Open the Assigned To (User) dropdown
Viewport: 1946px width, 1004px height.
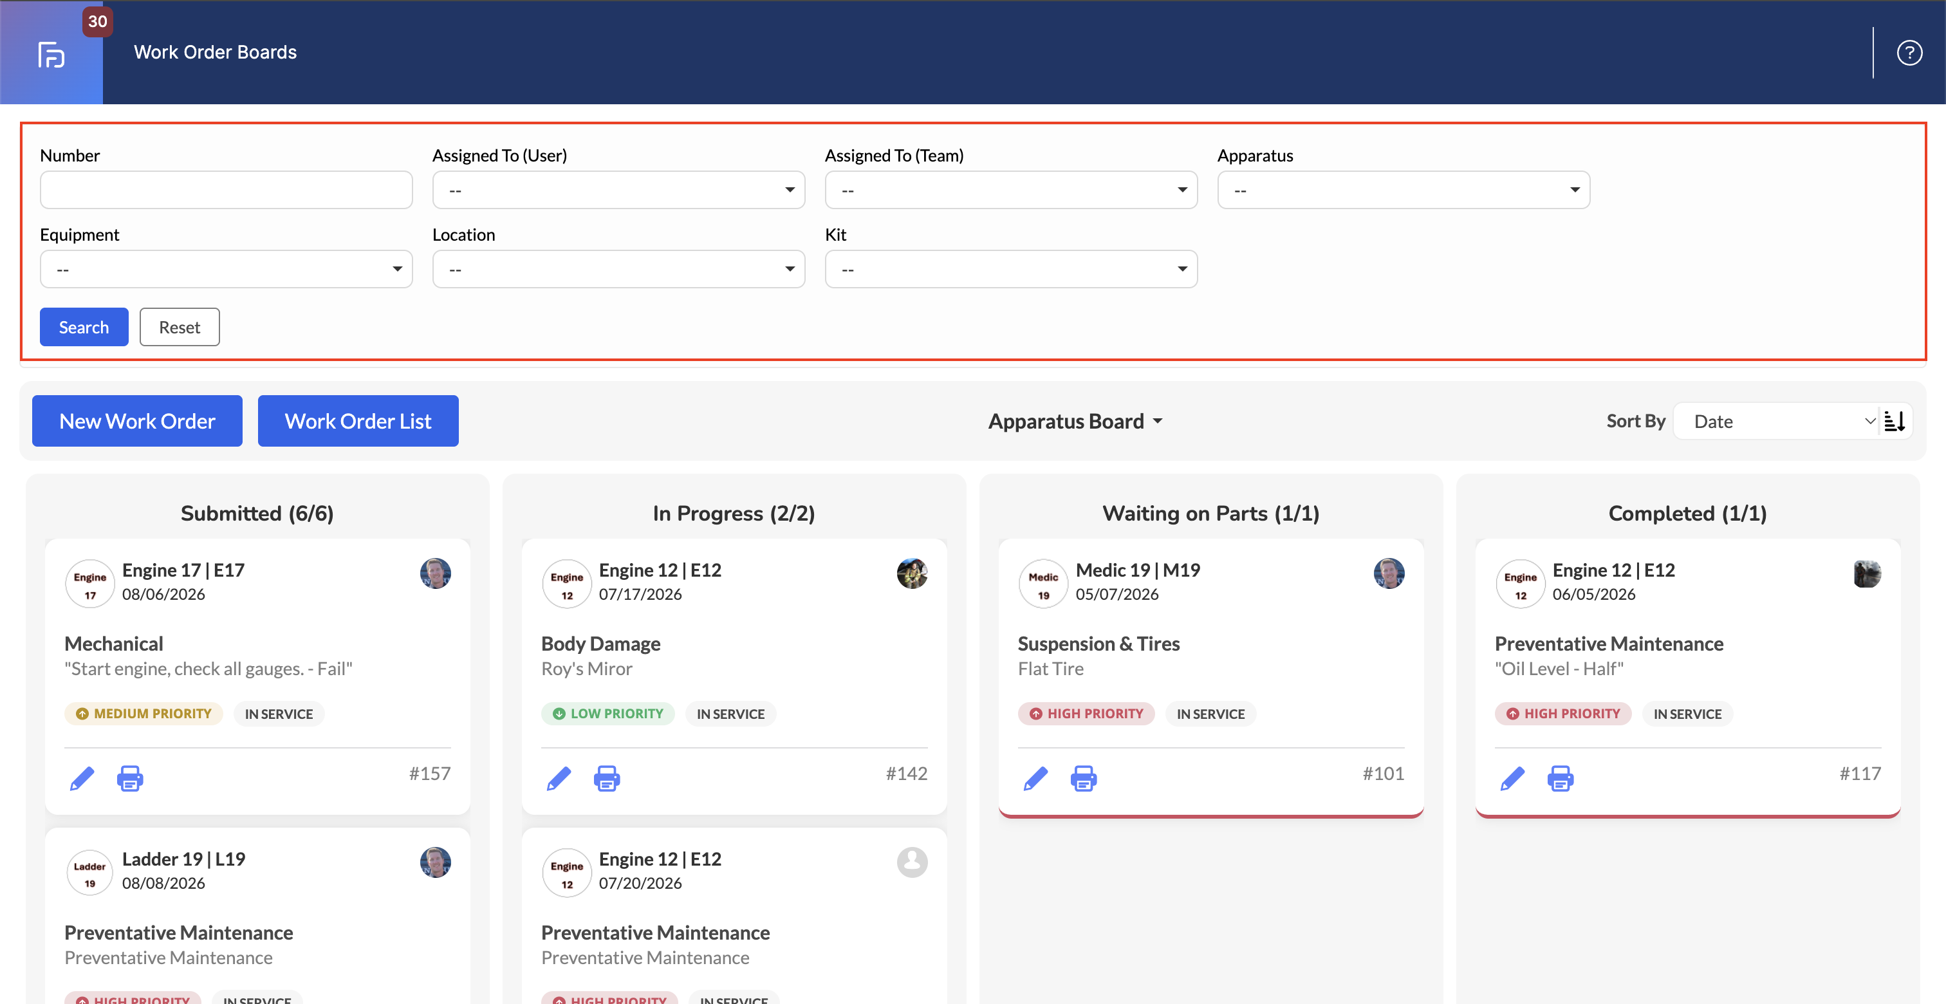pos(618,190)
